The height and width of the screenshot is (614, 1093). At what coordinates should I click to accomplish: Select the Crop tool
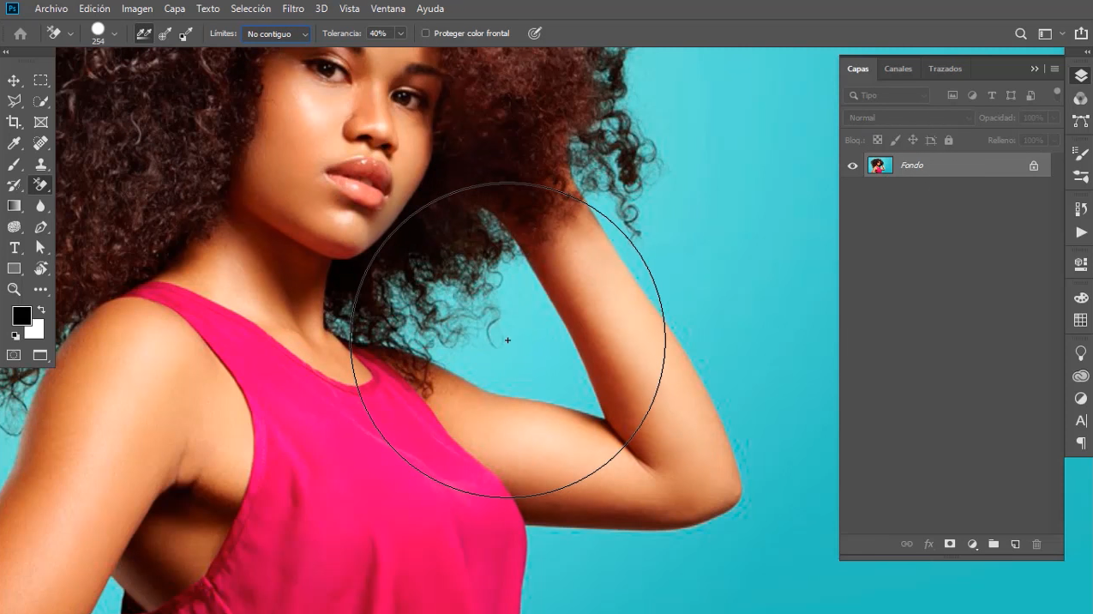(14, 122)
